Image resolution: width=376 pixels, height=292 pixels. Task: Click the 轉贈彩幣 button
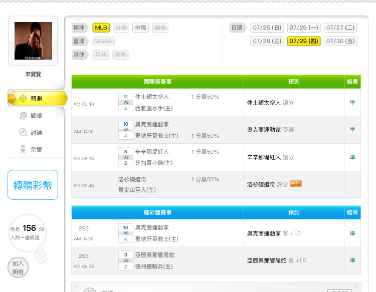[x=33, y=185]
